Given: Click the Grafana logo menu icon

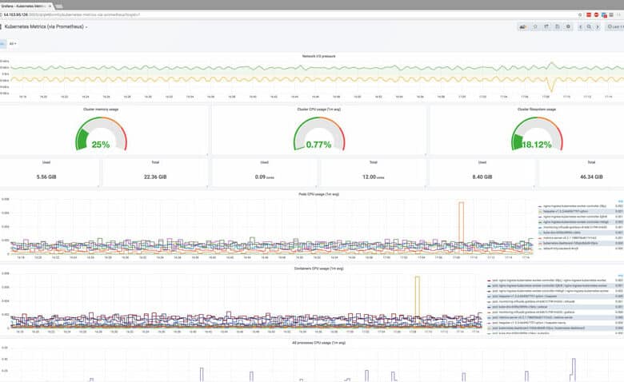Looking at the screenshot, I should [1, 26].
